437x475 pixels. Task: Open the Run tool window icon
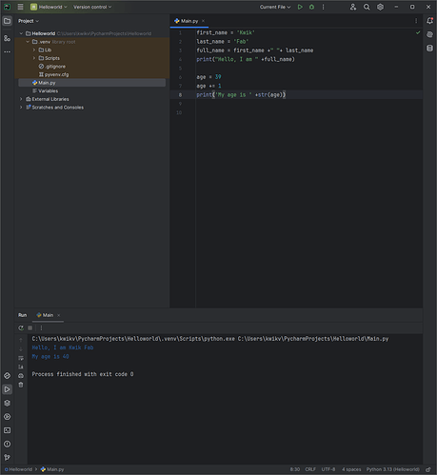tap(7, 389)
